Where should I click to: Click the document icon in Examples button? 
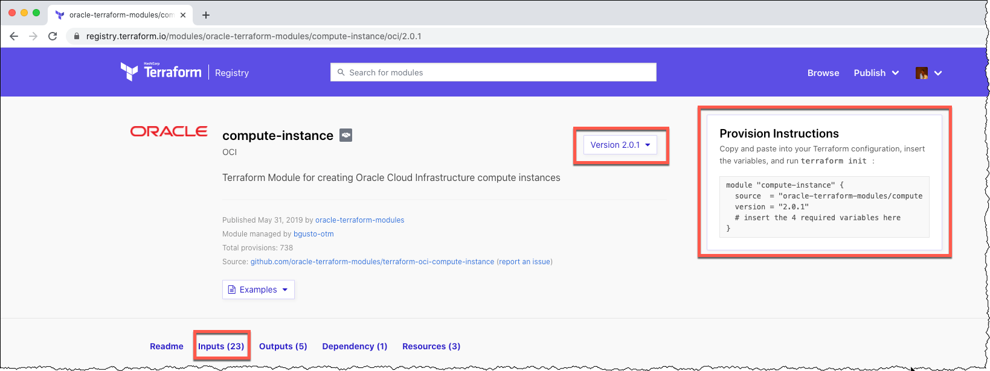click(231, 290)
